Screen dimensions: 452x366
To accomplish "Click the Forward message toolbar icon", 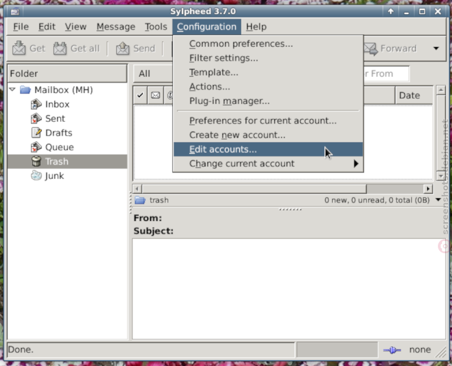I will (x=371, y=48).
